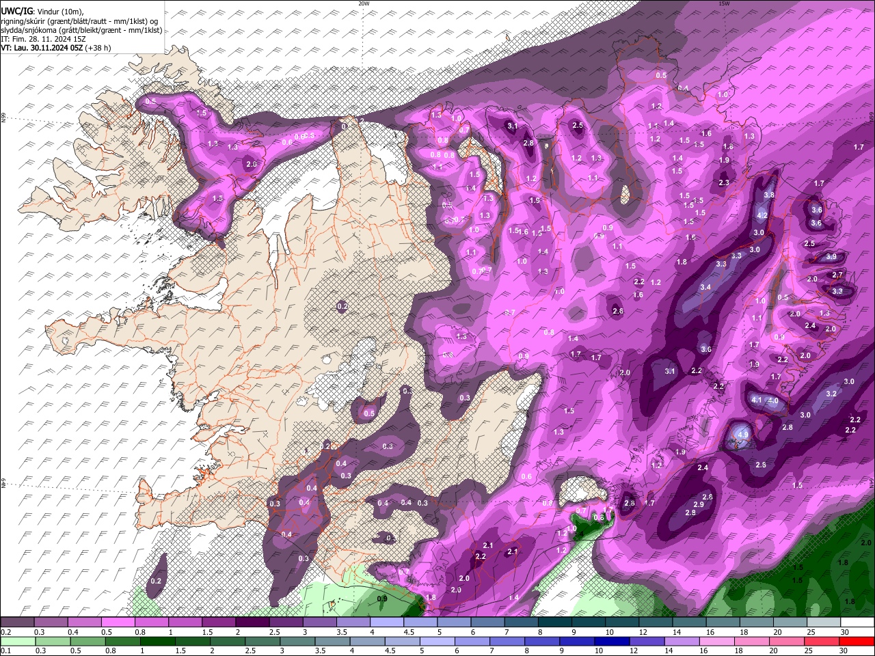Pick the dark purple 2 swatch, upper scale
Viewport: 875px width, 656px height.
point(252,623)
